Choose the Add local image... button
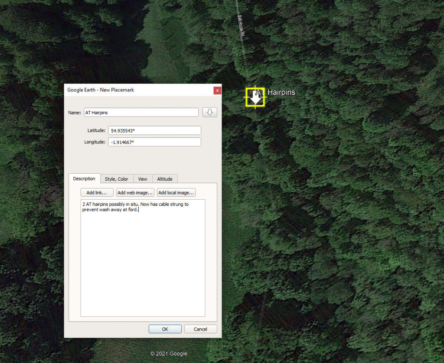444x363 pixels. click(176, 193)
